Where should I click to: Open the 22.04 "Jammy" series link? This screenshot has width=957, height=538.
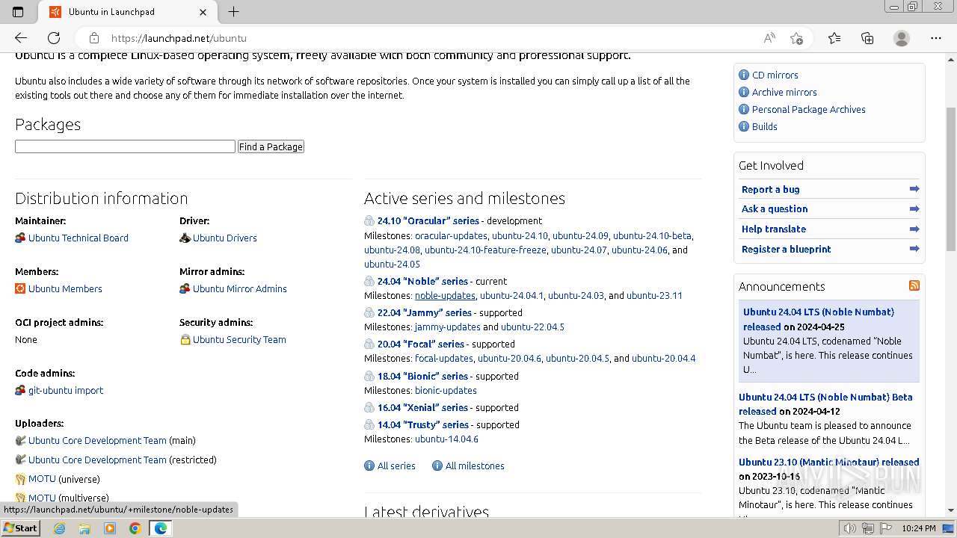click(425, 312)
